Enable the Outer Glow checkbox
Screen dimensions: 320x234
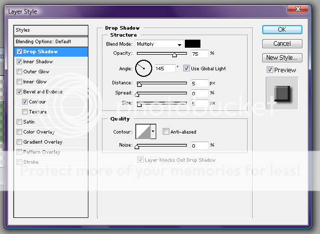point(20,72)
